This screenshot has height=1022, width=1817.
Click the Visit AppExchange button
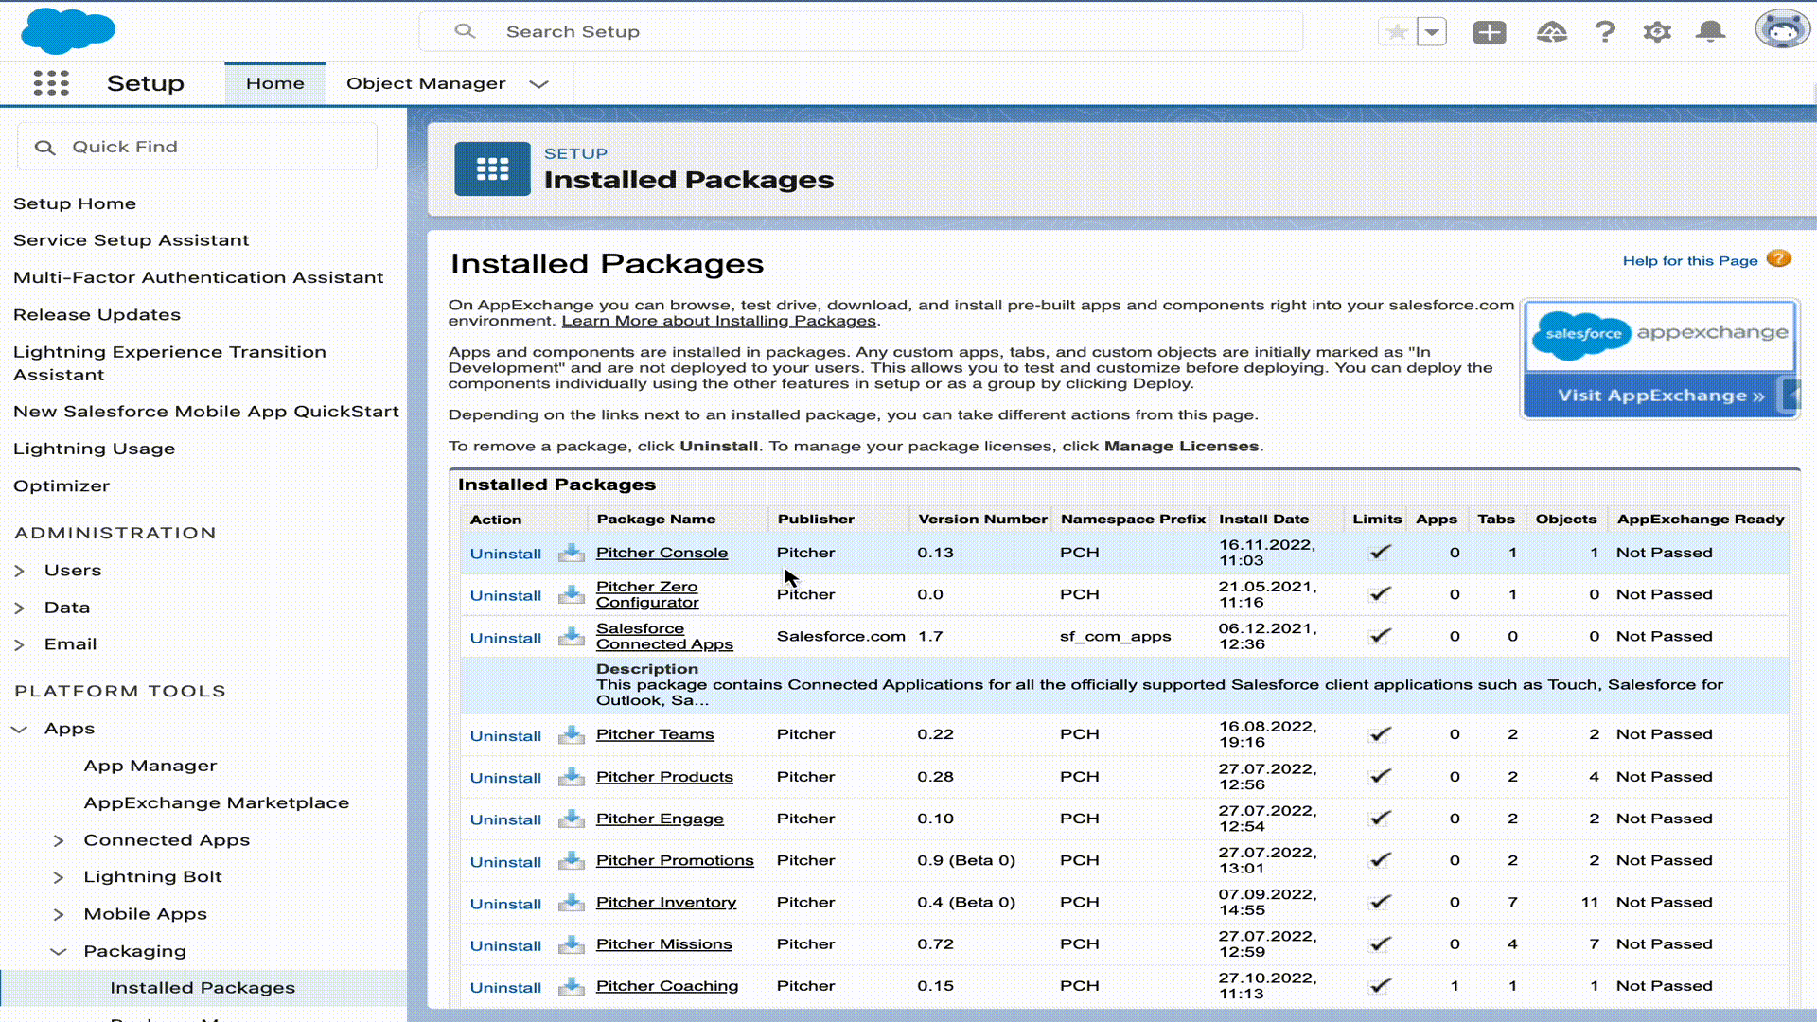(1660, 396)
